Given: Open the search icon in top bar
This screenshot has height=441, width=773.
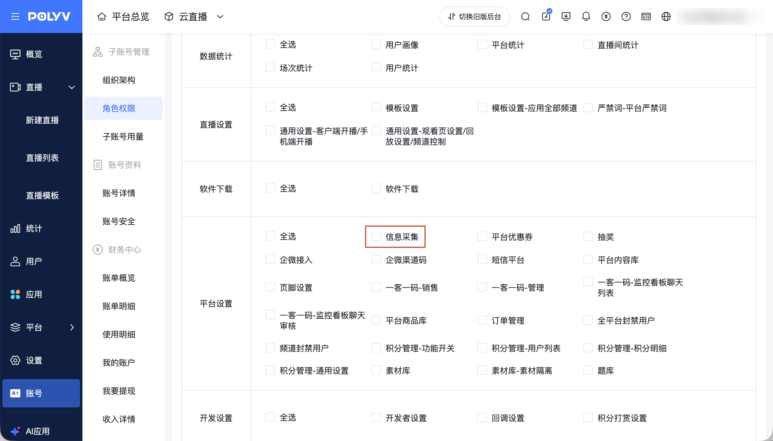Looking at the screenshot, I should click(x=525, y=16).
